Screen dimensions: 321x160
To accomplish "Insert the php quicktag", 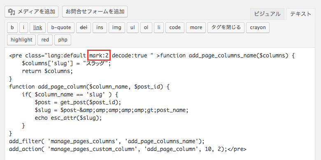I will (x=63, y=40).
